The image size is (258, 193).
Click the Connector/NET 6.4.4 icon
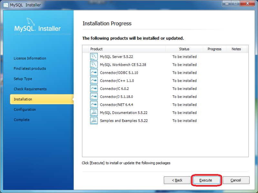click(x=94, y=105)
